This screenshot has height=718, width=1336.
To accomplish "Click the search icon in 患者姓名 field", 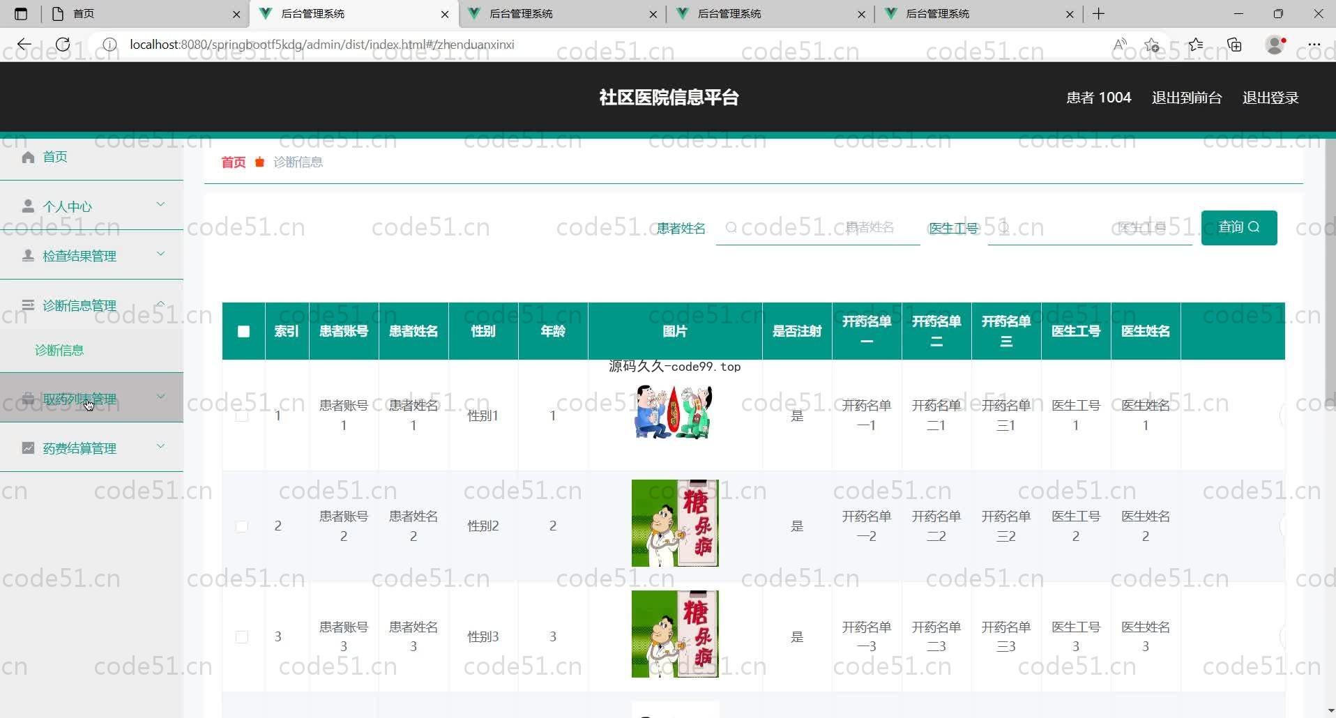I will pos(731,227).
